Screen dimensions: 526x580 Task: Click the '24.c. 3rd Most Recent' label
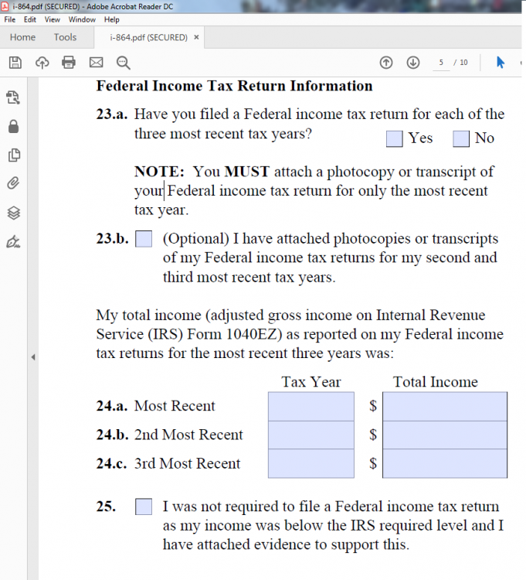[x=168, y=463]
